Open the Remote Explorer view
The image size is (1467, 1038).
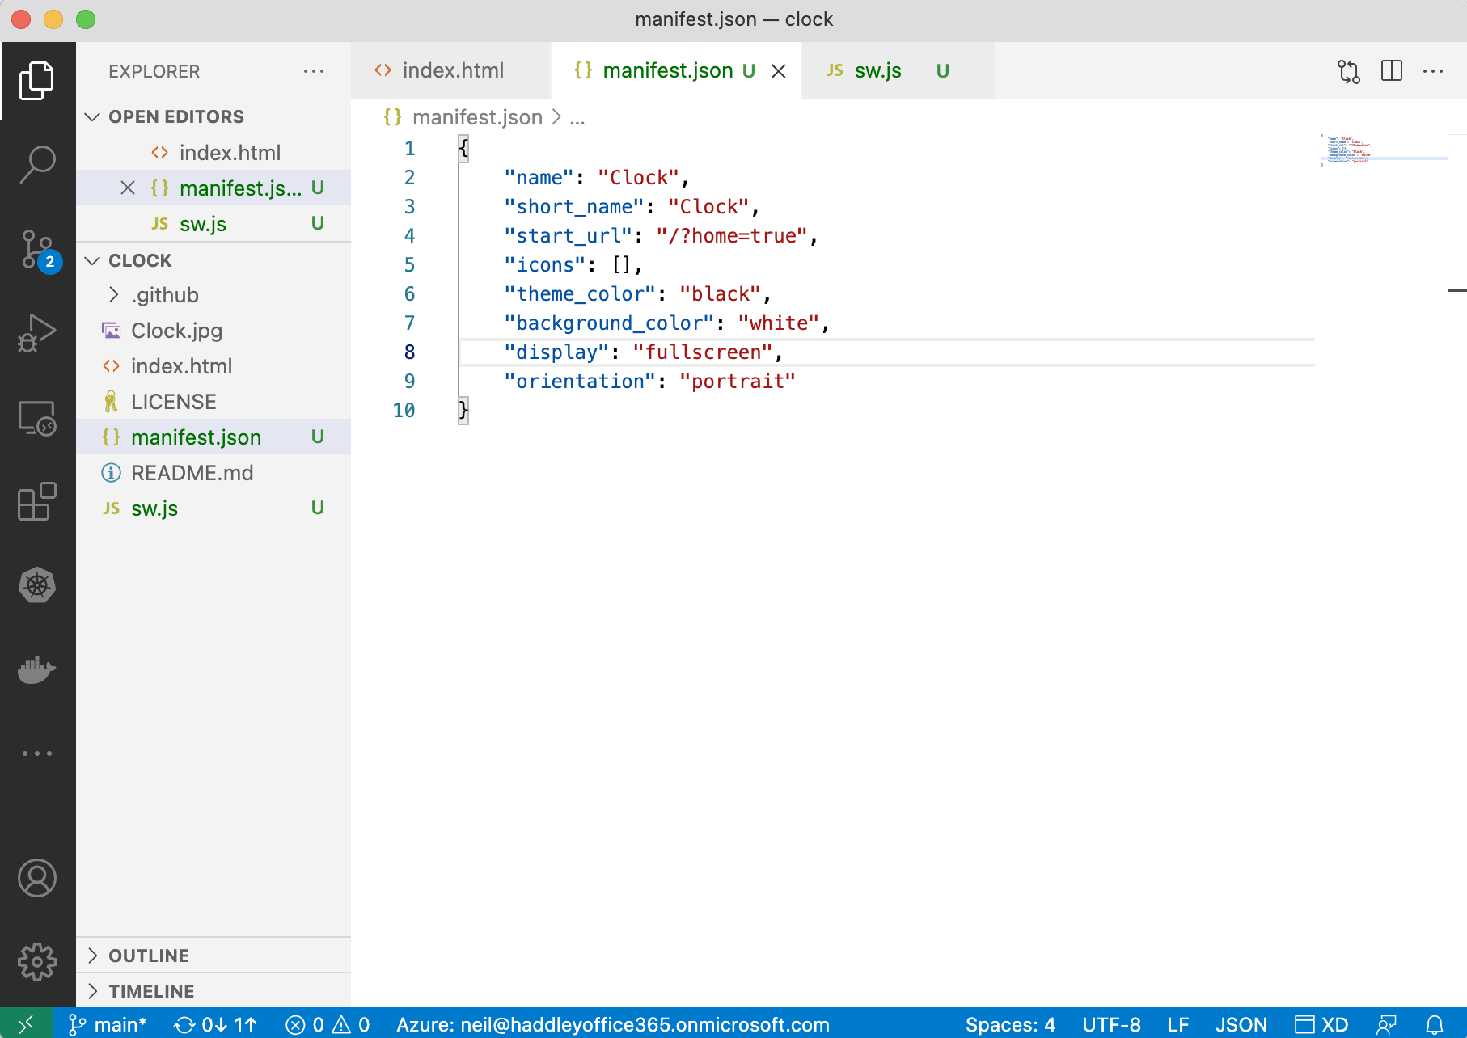(x=37, y=417)
